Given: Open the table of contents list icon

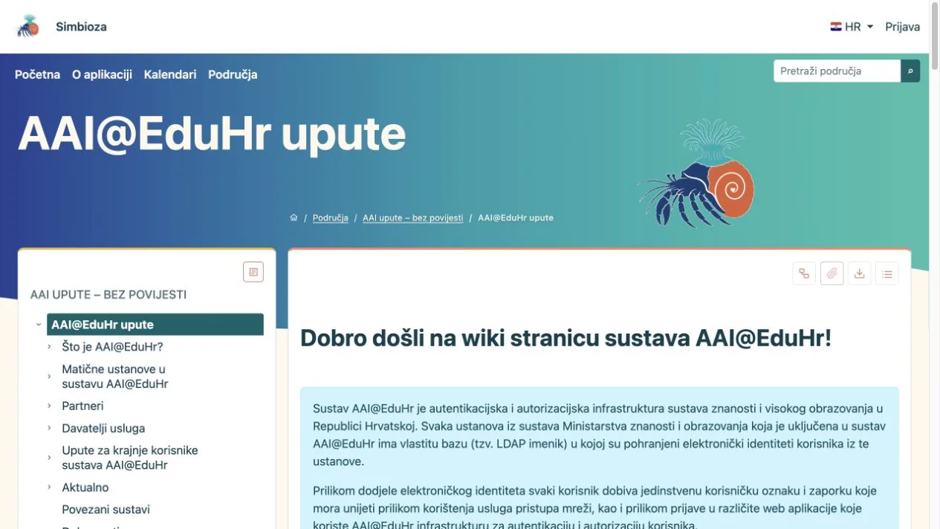Looking at the screenshot, I should coord(887,273).
